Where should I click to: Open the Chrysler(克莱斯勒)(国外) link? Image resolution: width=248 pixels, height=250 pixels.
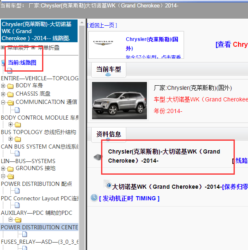pos(152,44)
